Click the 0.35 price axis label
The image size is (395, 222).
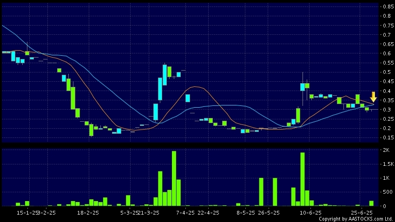[388, 100]
